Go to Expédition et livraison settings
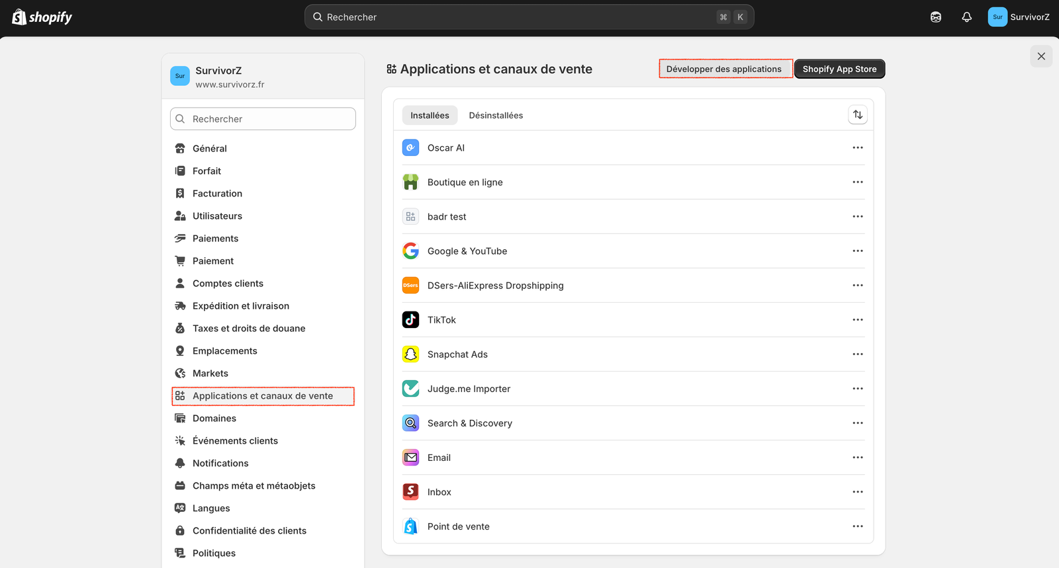 [x=240, y=306]
